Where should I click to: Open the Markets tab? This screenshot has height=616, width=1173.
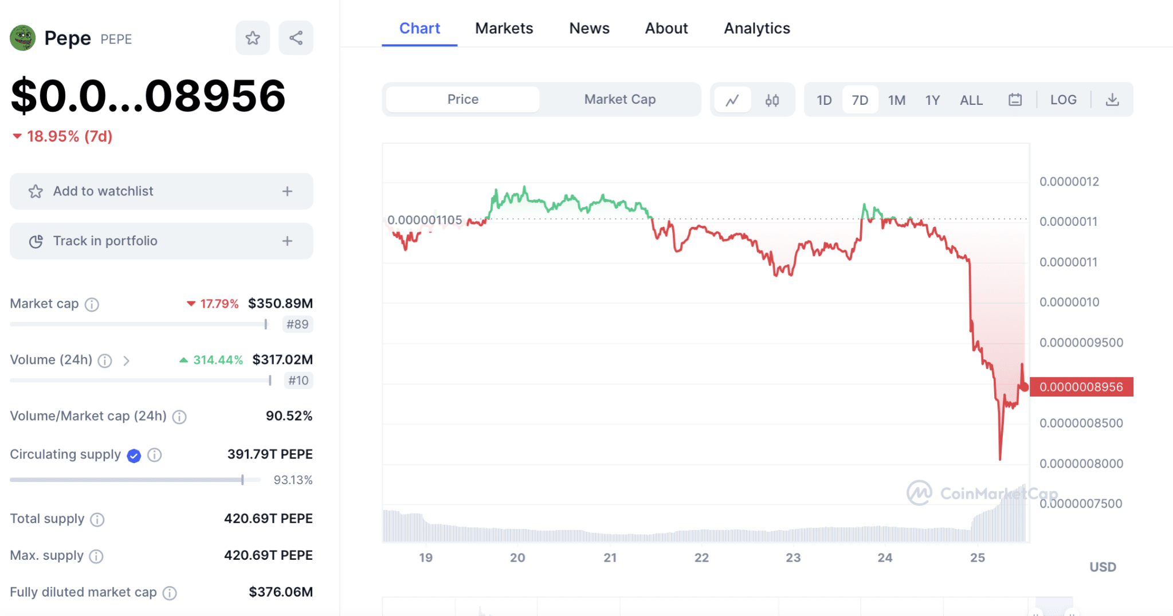[x=504, y=28]
